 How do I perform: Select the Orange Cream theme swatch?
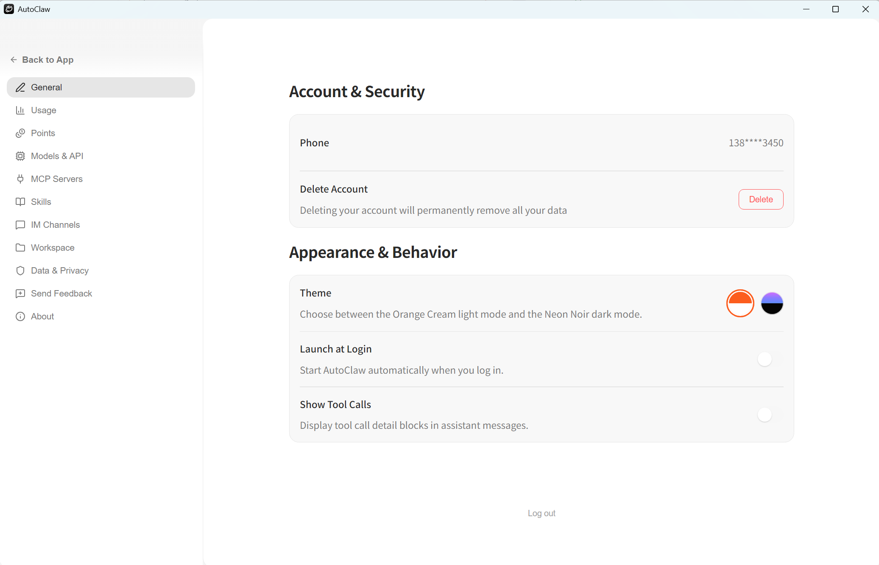click(x=739, y=303)
